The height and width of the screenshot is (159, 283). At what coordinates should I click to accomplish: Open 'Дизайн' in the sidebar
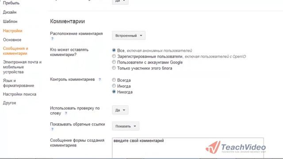pos(10,12)
